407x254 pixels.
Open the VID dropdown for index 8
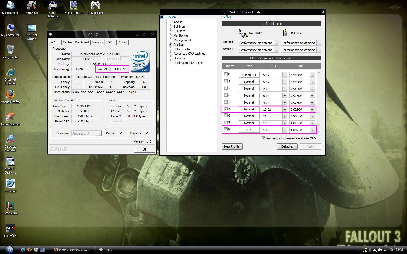[x=312, y=130]
